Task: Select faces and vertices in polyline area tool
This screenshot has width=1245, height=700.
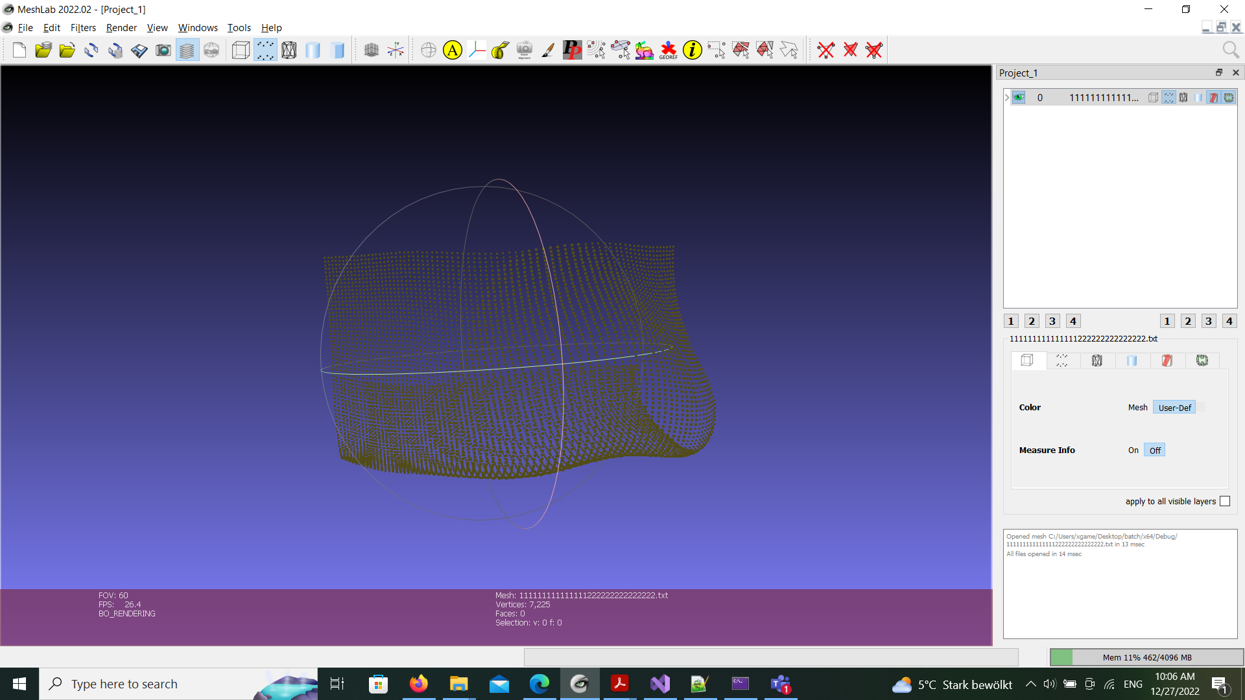Action: click(788, 50)
